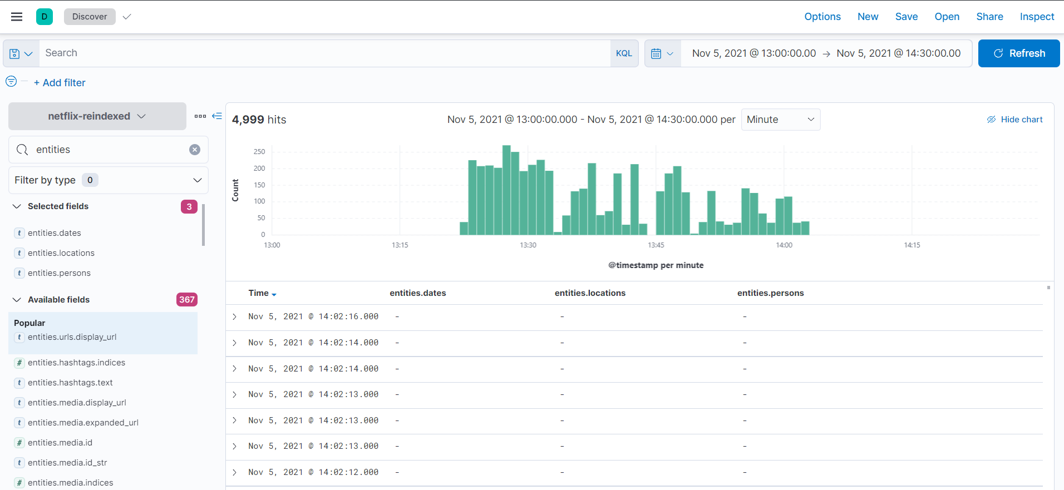Click the green D space avatar
The width and height of the screenshot is (1064, 490).
click(45, 17)
